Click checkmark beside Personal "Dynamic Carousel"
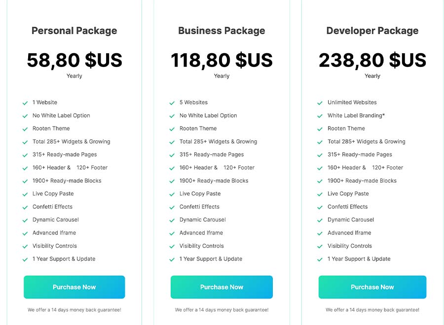The image size is (444, 325). tap(25, 221)
